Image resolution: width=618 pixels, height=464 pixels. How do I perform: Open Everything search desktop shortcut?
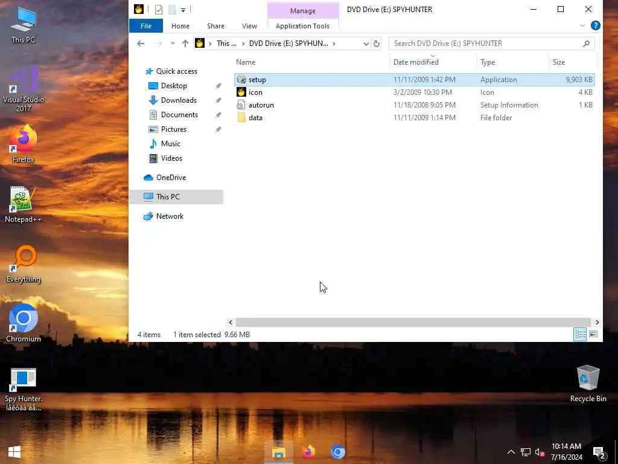24,265
